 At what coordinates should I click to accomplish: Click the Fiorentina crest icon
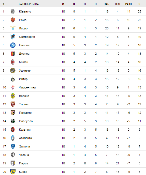point(13,87)
